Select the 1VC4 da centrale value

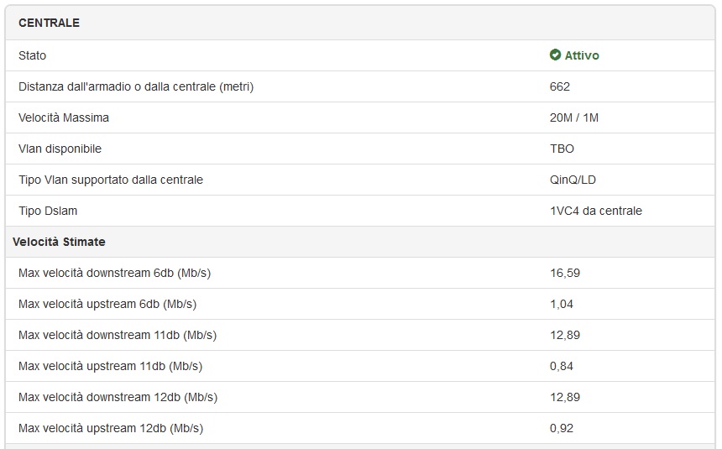coord(595,211)
